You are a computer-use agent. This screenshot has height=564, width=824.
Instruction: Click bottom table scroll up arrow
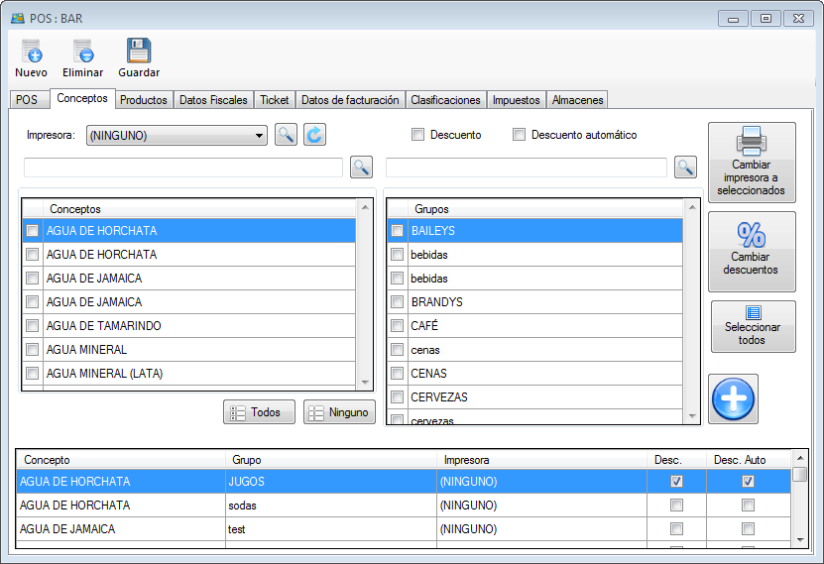[x=800, y=458]
